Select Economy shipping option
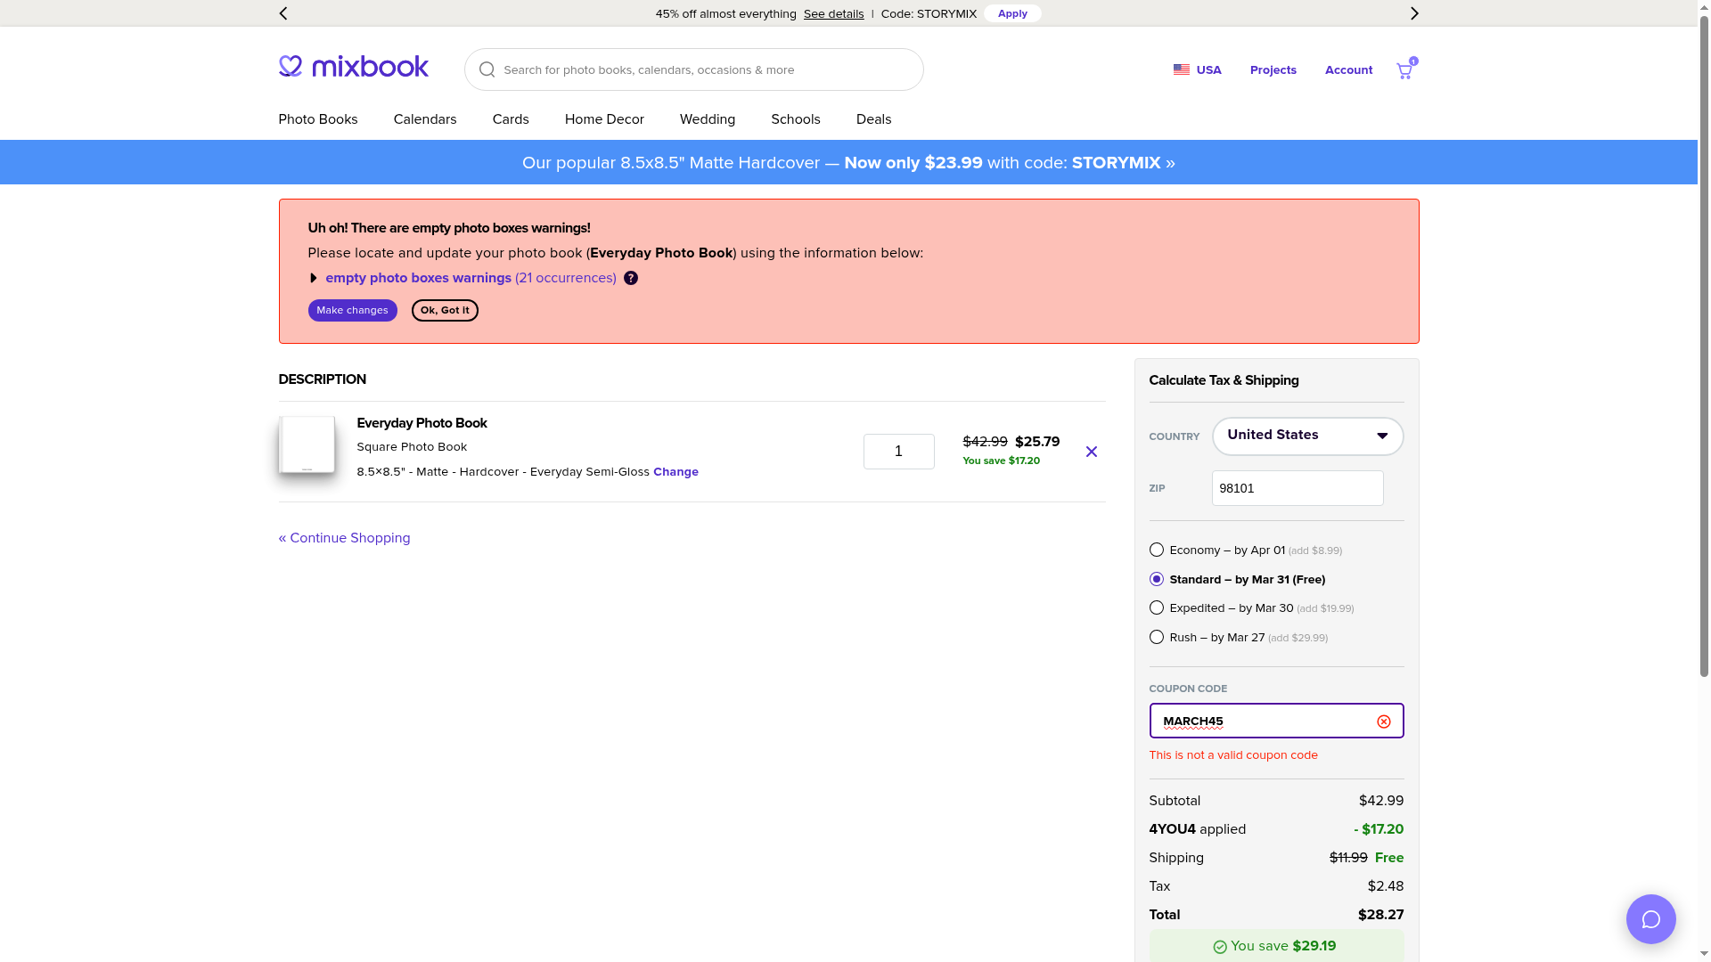The image size is (1711, 962). [x=1157, y=550]
